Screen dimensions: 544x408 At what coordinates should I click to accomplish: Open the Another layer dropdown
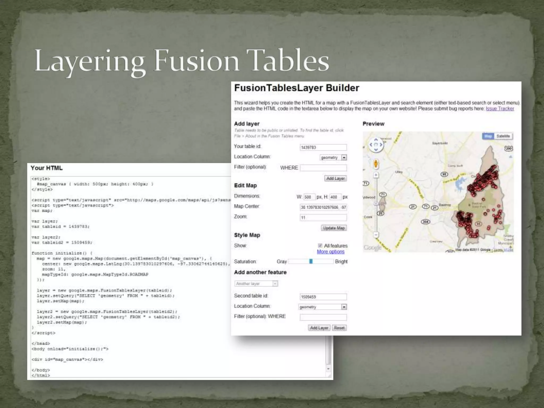(x=256, y=284)
